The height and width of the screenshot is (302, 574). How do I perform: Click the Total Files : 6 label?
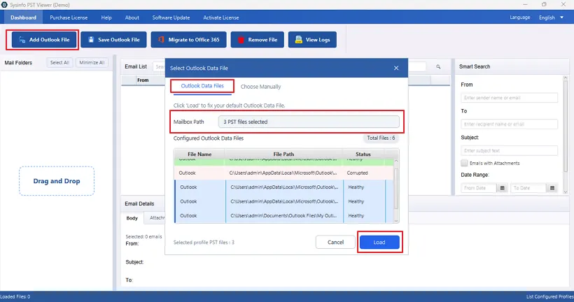tap(381, 138)
